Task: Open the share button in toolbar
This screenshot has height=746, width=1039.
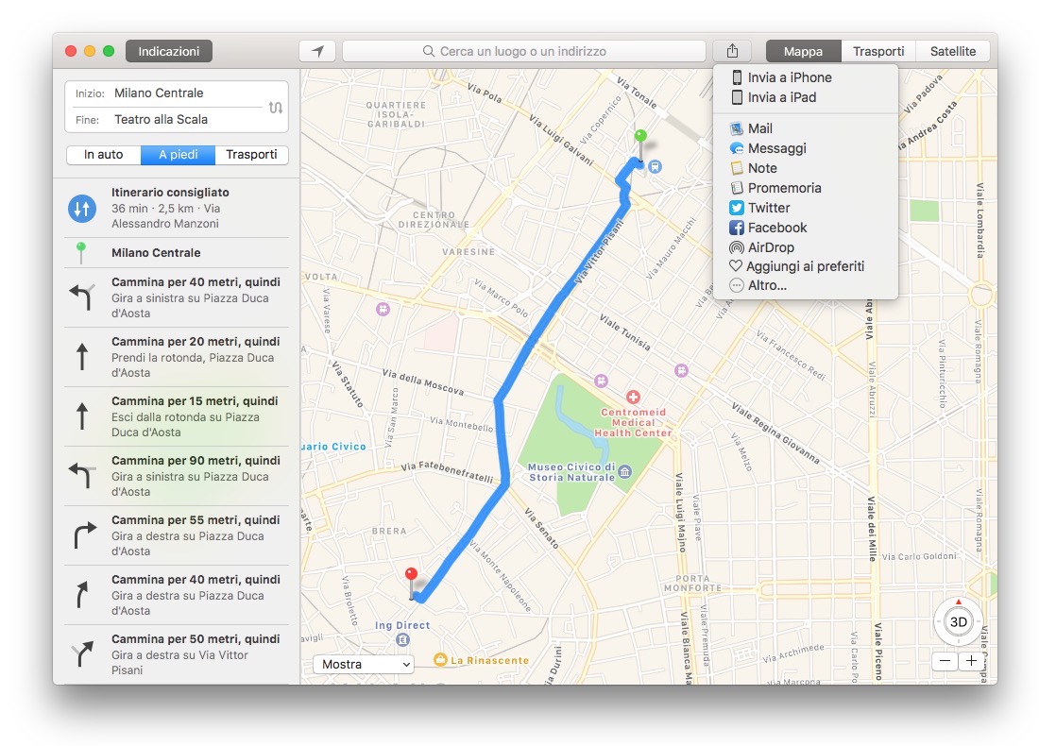Action: (732, 51)
